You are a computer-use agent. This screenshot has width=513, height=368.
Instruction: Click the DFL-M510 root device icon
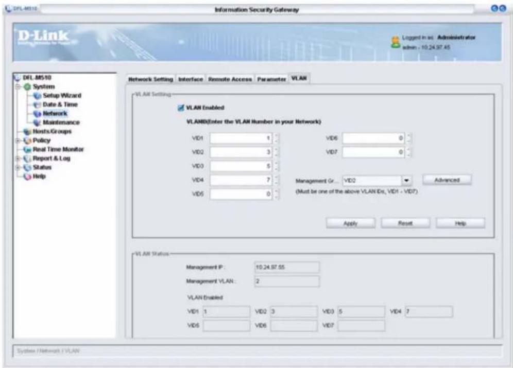(17, 78)
